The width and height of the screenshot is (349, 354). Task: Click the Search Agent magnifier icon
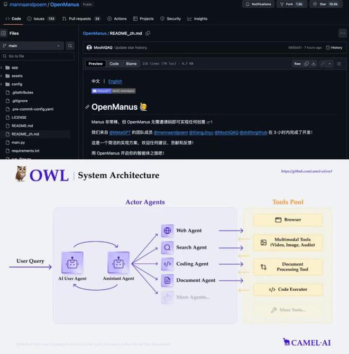(x=167, y=247)
